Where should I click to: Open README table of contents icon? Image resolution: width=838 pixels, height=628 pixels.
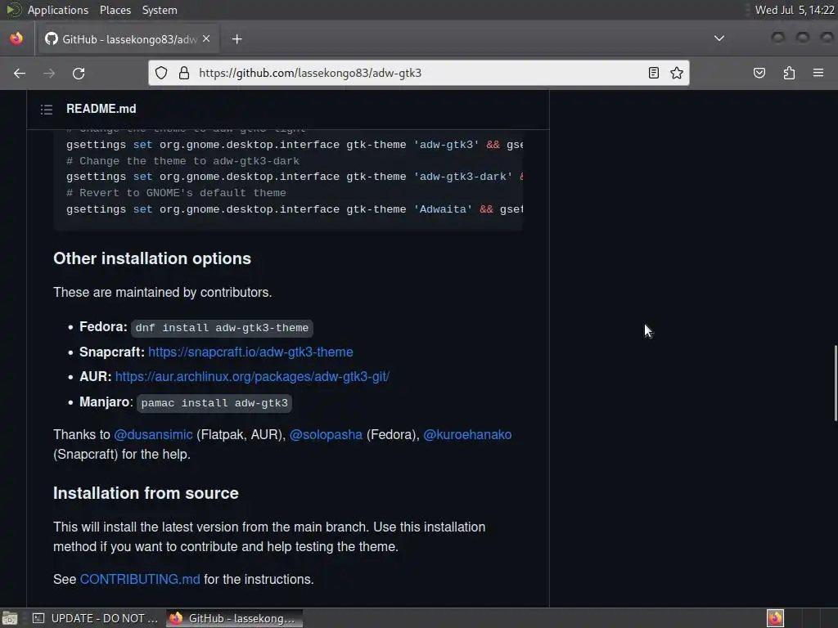tap(47, 110)
